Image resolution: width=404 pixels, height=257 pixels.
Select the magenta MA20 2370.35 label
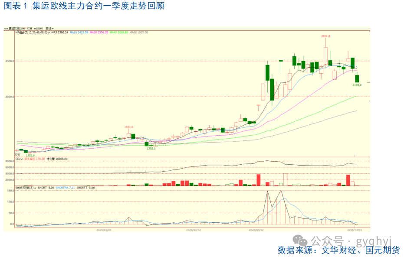pos(99,33)
